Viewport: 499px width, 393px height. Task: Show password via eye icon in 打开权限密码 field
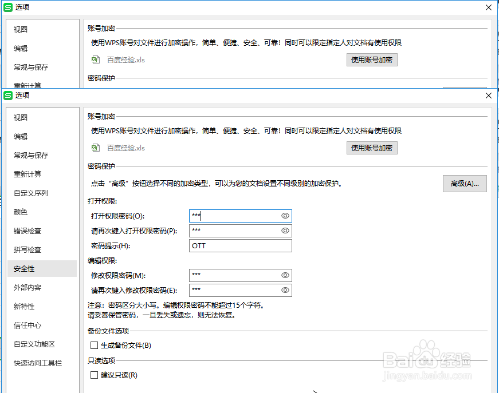[x=284, y=216]
